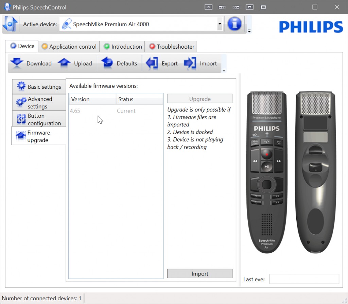The width and height of the screenshot is (348, 304).
Task: Click the title bar icon showing a wide framed window
Action: (249, 7)
